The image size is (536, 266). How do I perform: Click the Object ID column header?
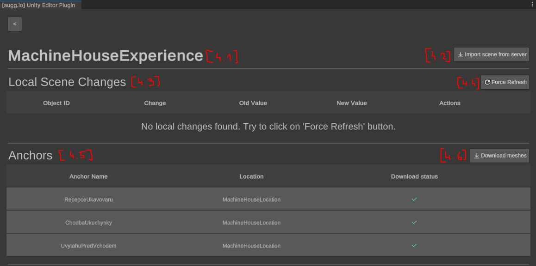(56, 103)
